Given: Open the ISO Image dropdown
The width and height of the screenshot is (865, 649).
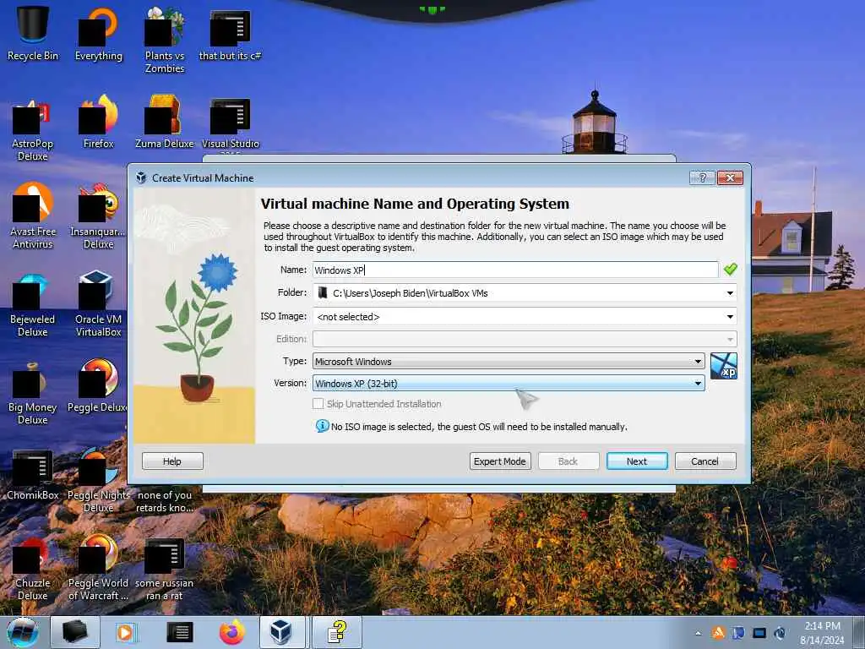Looking at the screenshot, I should tap(730, 317).
